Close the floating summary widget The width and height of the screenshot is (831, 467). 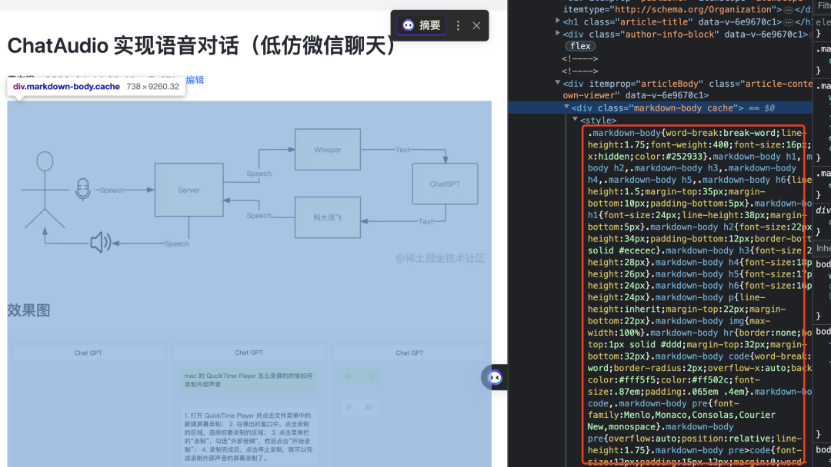click(476, 25)
